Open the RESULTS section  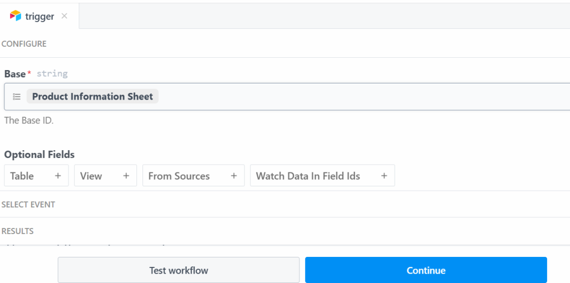17,231
